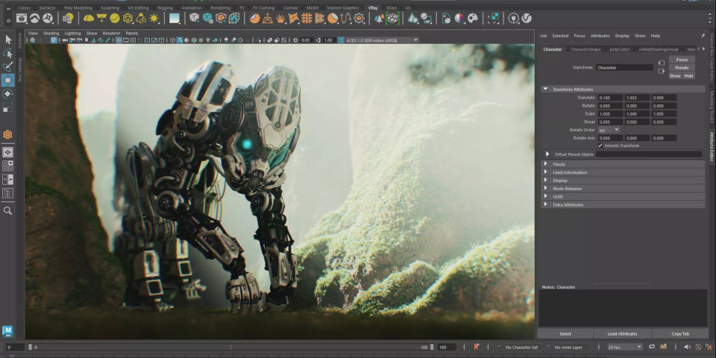Open the Rotate Order dropdown

609,130
